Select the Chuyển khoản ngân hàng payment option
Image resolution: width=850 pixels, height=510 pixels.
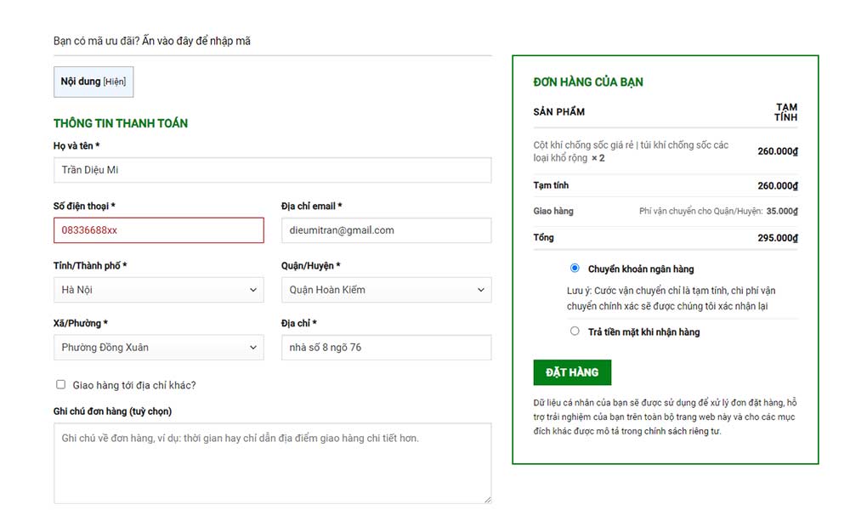(x=575, y=268)
